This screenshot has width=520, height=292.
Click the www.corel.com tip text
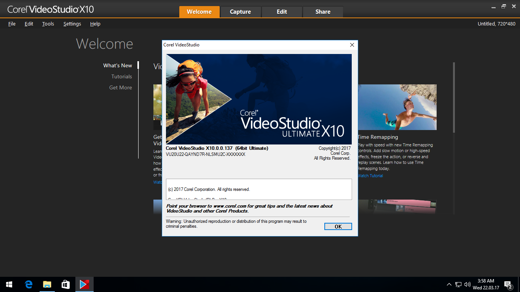(249, 208)
